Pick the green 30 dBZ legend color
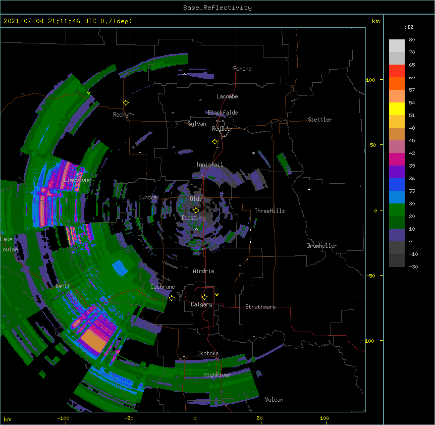 [397, 210]
